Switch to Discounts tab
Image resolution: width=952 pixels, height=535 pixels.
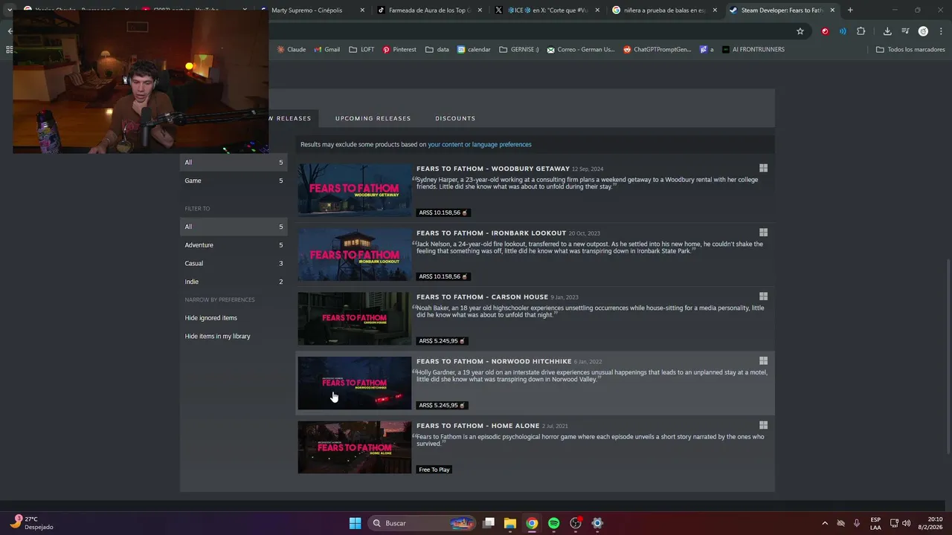point(455,118)
